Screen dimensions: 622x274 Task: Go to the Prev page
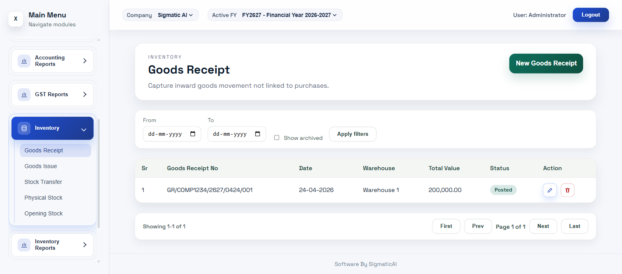[478, 226]
